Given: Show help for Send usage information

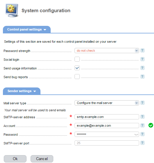Looking at the screenshot, I should (142, 68).
